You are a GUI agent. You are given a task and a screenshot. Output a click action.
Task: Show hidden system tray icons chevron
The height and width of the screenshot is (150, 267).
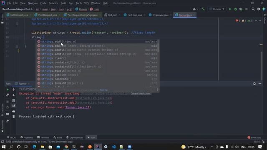point(212,147)
